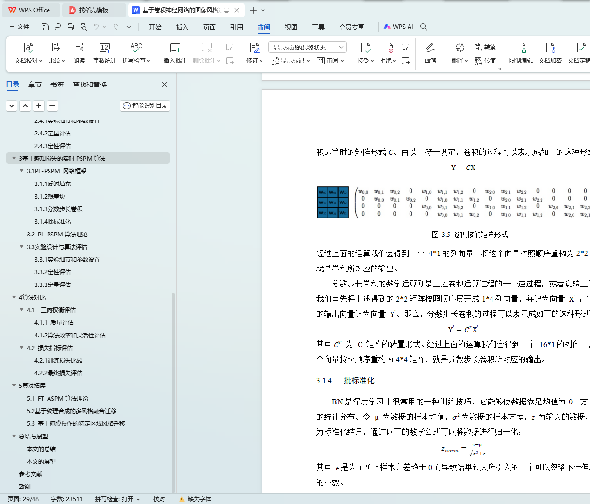The image size is (590, 504).
Task: Click the 校对 status bar item
Action: coord(159,499)
